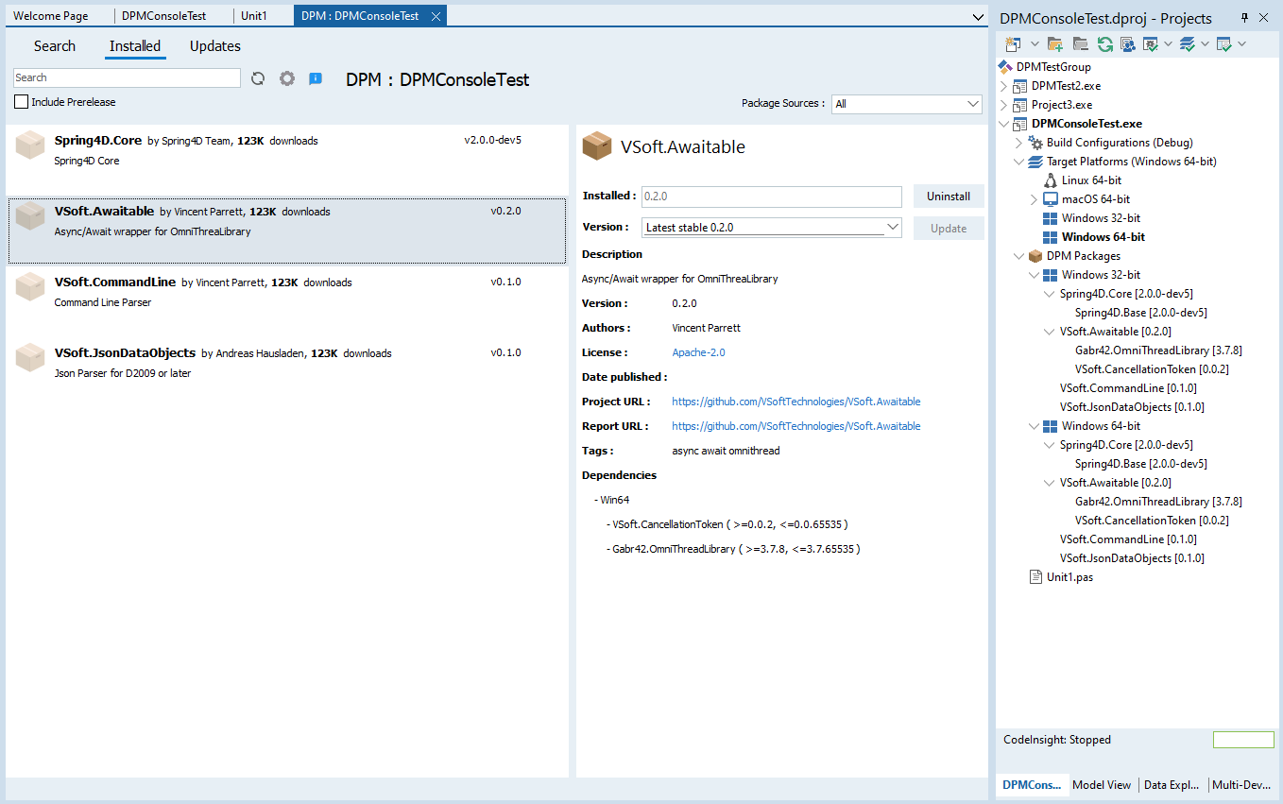The height and width of the screenshot is (804, 1283).
Task: Click the Remove folder icon in Projects toolbar
Action: point(1081,43)
